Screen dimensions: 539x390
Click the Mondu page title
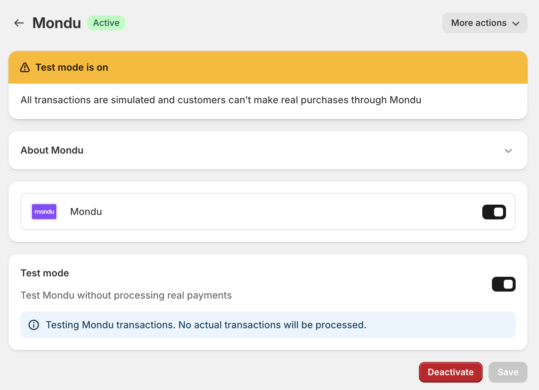click(57, 23)
